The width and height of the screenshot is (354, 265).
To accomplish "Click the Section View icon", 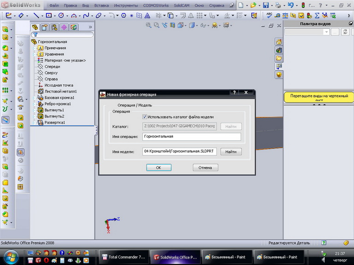I will pyautogui.click(x=173, y=25).
